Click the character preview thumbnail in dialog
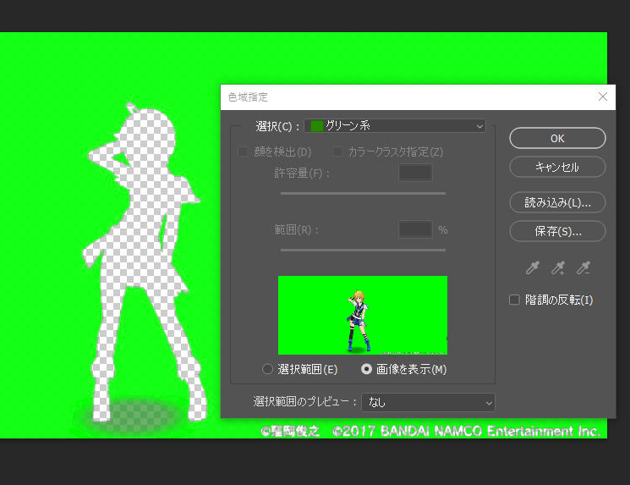Viewport: 630px width, 485px height. click(363, 315)
